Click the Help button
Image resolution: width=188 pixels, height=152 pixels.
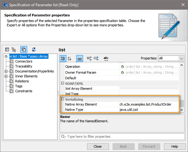coord(174,146)
